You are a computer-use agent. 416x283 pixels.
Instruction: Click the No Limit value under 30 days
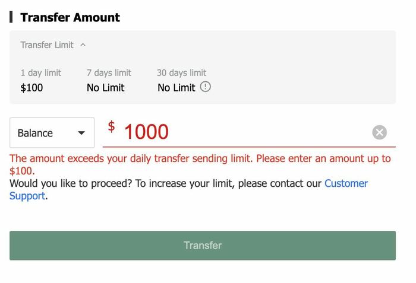[176, 88]
